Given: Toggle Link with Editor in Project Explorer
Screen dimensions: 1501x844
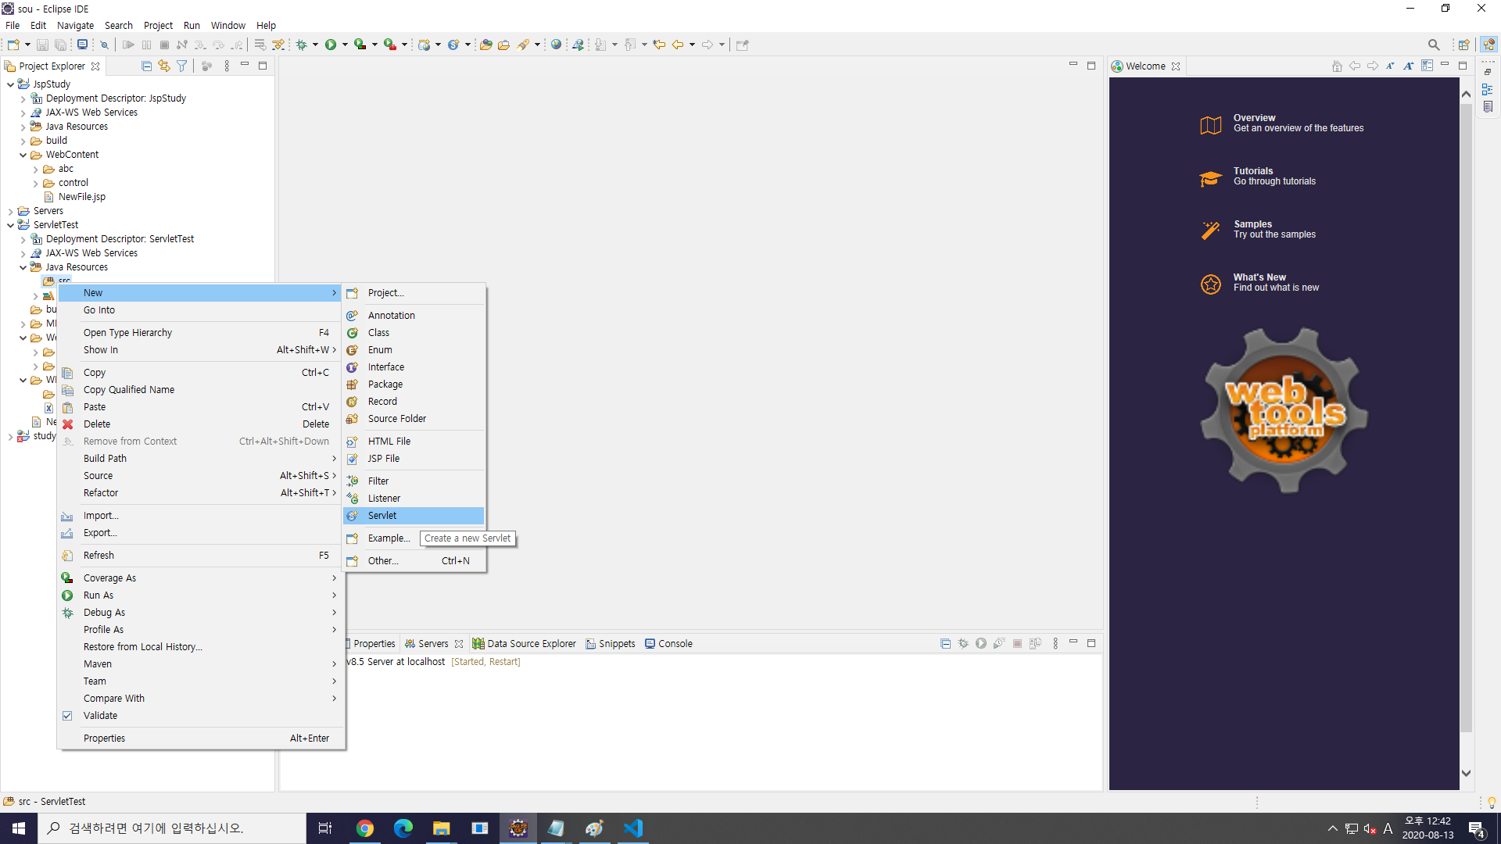Looking at the screenshot, I should pos(164,66).
